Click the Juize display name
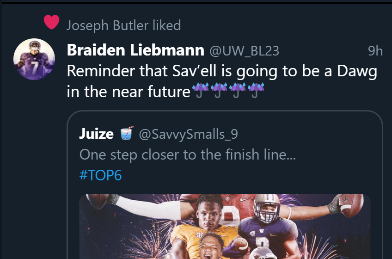 point(96,134)
